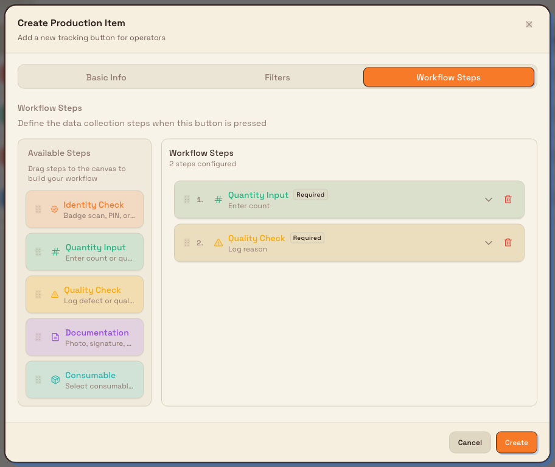Select the Workflow Steps tab
555x467 pixels.
click(449, 77)
